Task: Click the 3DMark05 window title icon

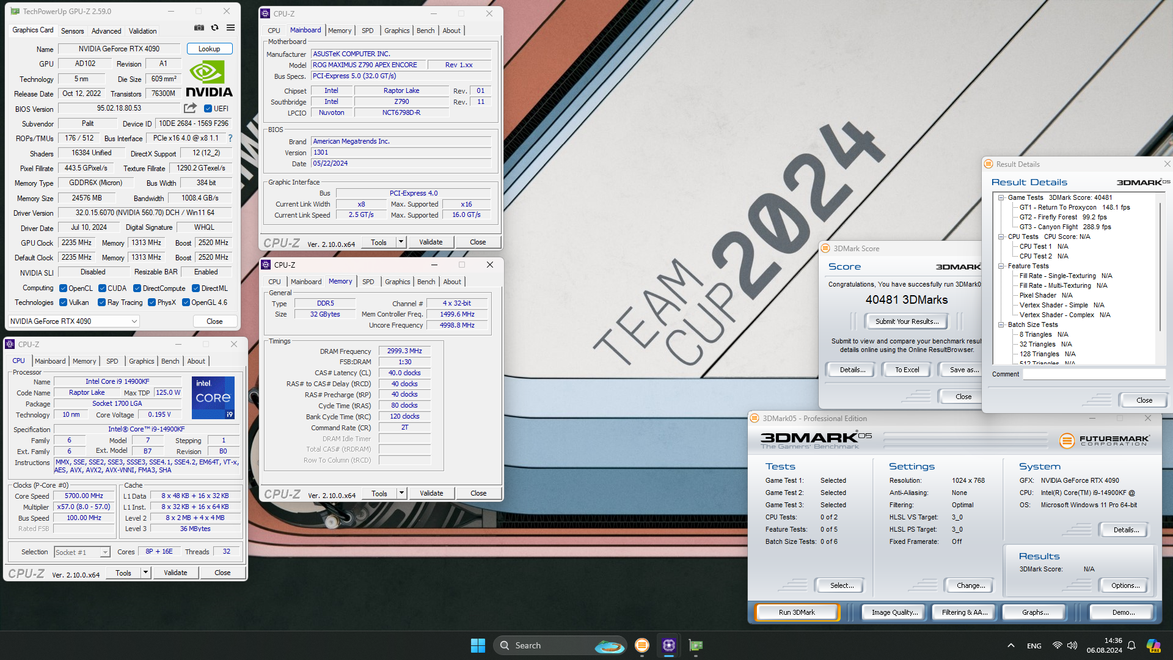Action: click(x=755, y=419)
